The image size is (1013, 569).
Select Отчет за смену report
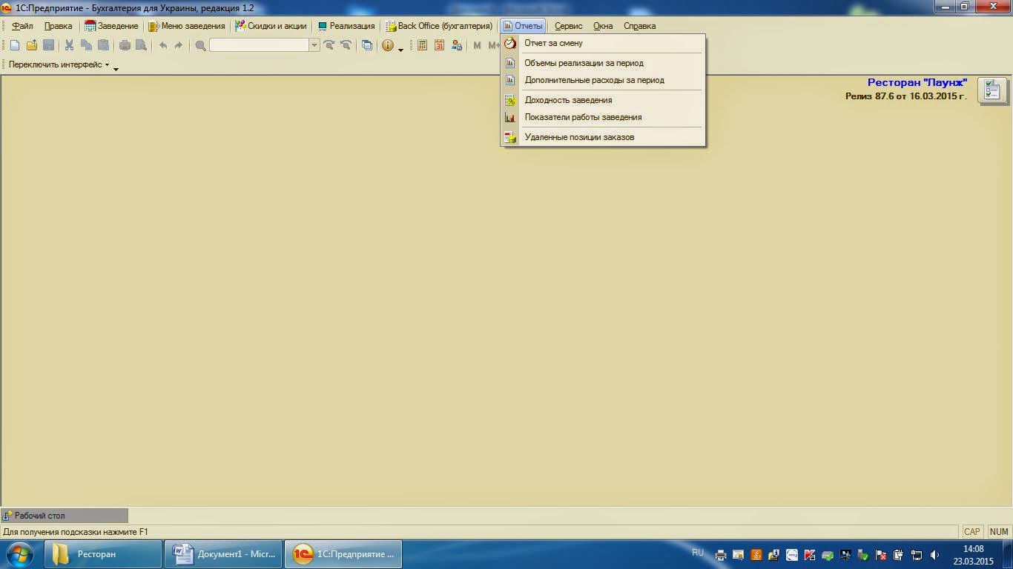tap(603, 43)
